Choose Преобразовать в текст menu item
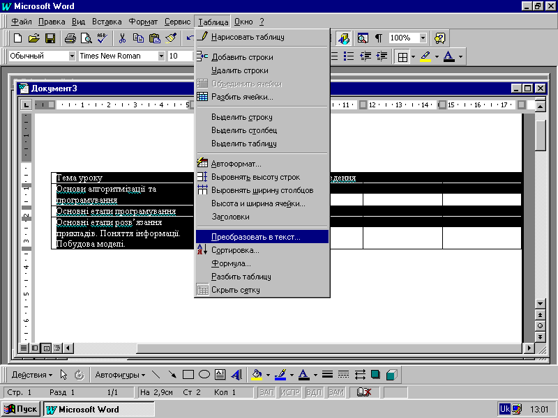558x418 pixels. pos(256,237)
